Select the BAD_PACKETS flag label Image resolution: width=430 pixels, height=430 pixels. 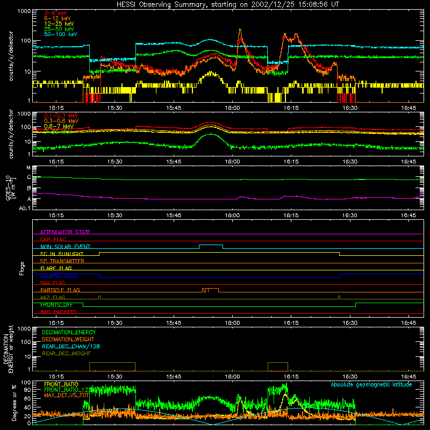tap(59, 312)
